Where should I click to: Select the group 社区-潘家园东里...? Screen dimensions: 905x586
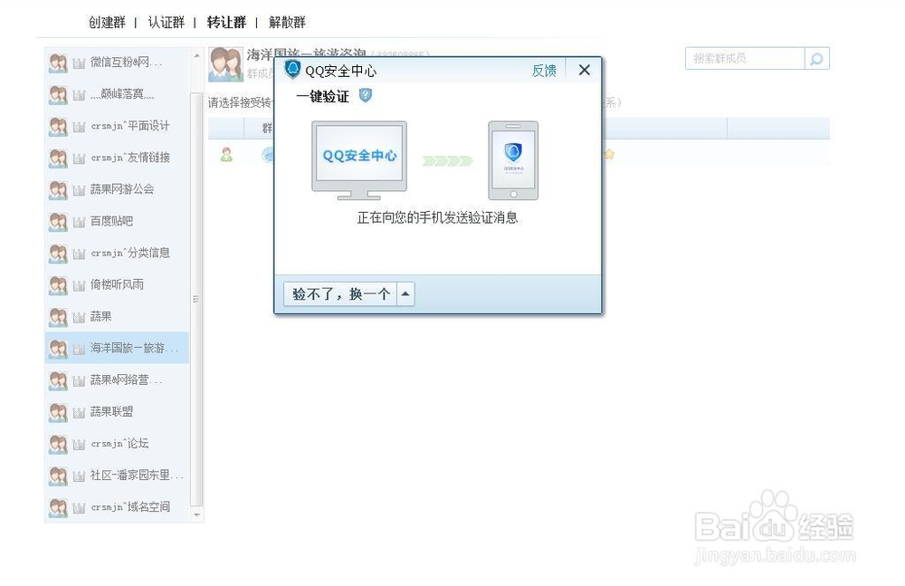(x=117, y=475)
